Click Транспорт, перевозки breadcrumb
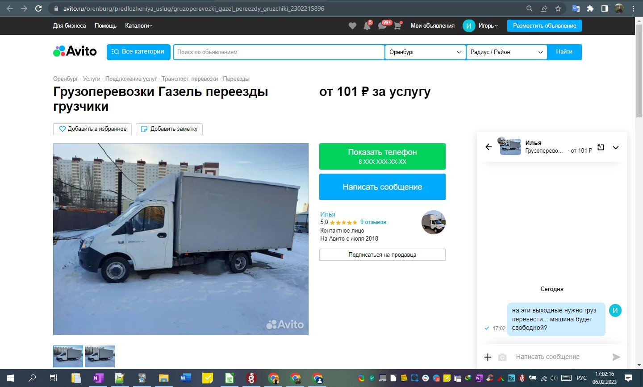The image size is (643, 387). point(190,79)
